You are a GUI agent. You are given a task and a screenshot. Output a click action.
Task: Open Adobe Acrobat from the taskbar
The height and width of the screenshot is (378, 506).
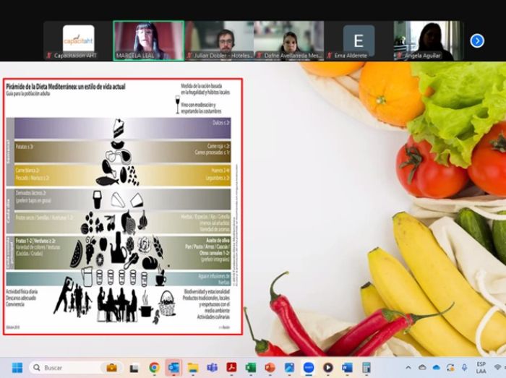click(x=231, y=368)
